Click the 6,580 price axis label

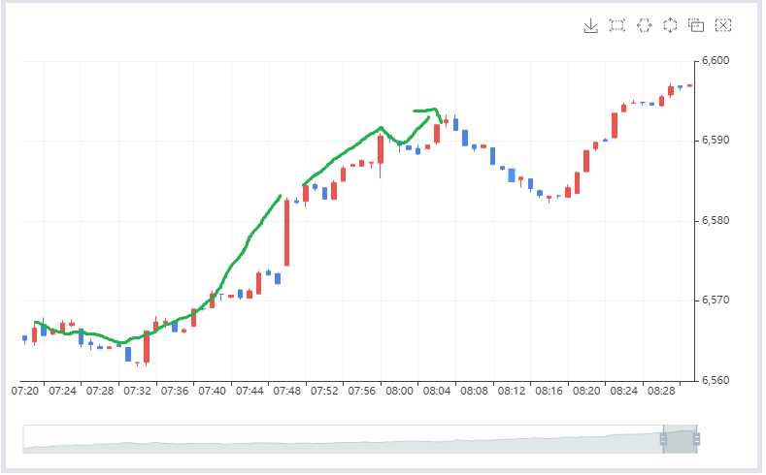(716, 220)
